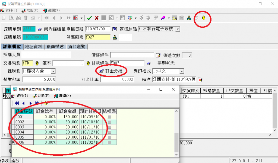Open deposit installments via dollar toolbar icon

pyautogui.click(x=204, y=18)
